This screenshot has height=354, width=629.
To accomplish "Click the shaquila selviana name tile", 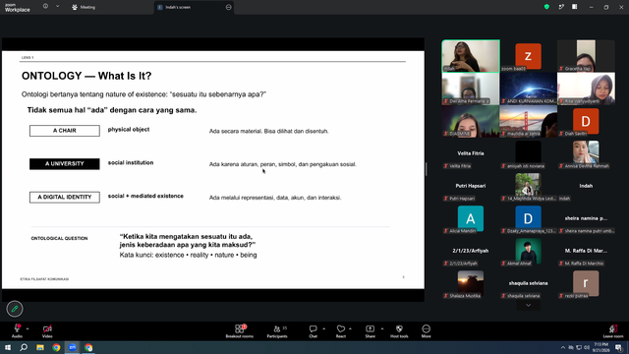I will coord(528,284).
